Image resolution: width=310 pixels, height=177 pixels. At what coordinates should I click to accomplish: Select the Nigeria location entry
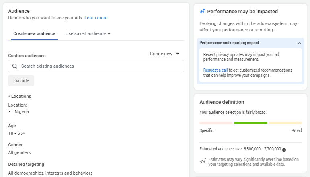coord(22,111)
